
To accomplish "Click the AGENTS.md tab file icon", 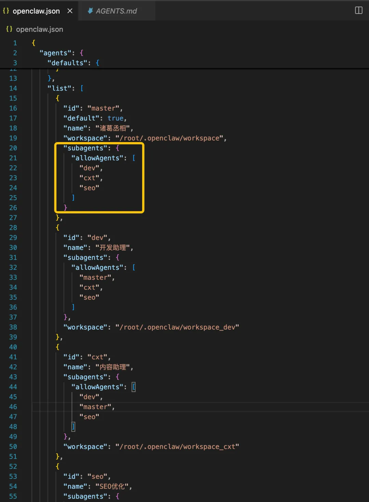I will [x=90, y=11].
